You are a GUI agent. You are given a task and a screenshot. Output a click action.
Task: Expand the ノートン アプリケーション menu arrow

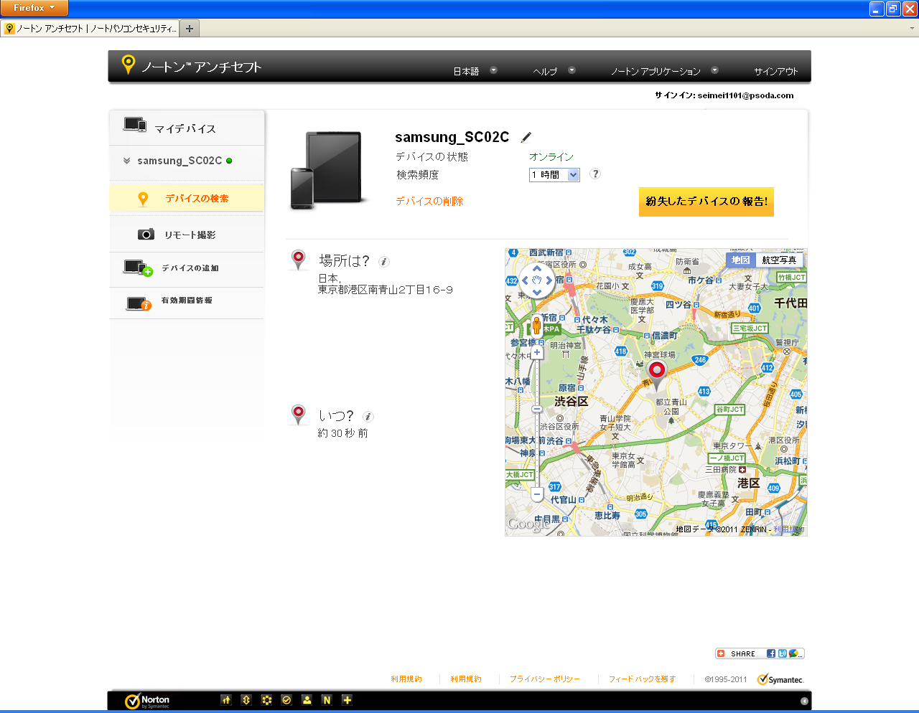(x=714, y=70)
